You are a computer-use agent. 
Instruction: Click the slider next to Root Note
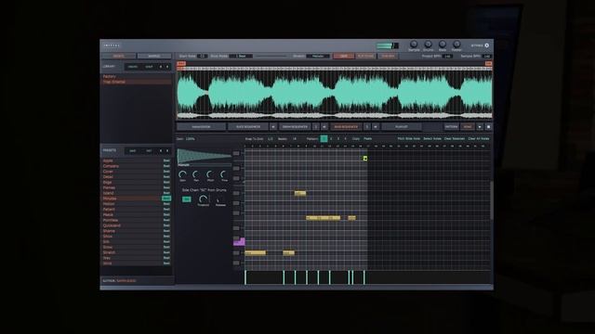pos(271,56)
